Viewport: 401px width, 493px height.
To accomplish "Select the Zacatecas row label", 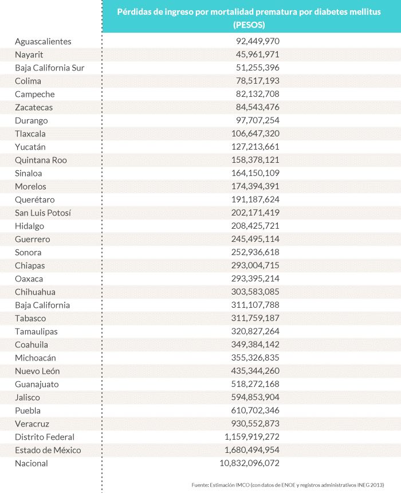I will click(34, 107).
